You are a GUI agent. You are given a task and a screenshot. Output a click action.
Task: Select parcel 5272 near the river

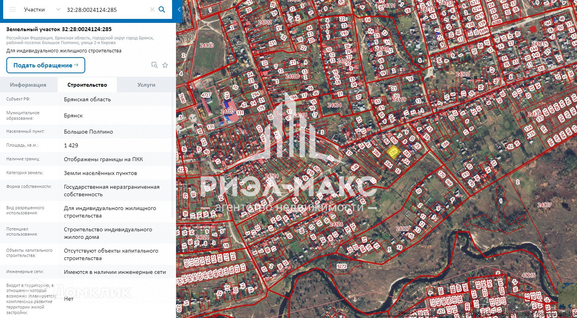pos(342,266)
